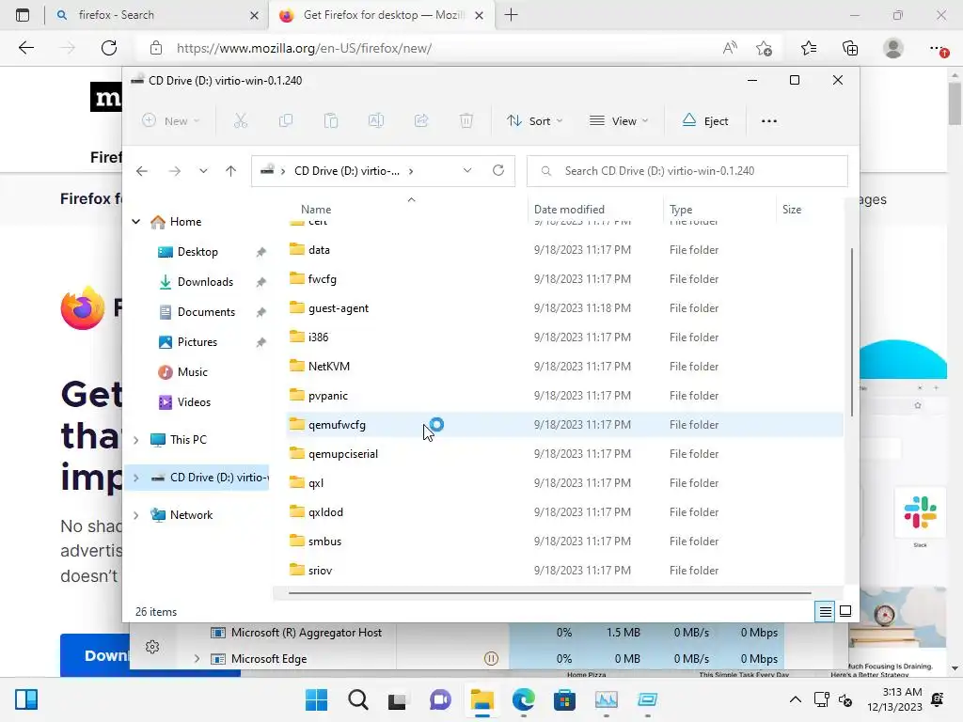Open a new Edge tab

pyautogui.click(x=511, y=15)
